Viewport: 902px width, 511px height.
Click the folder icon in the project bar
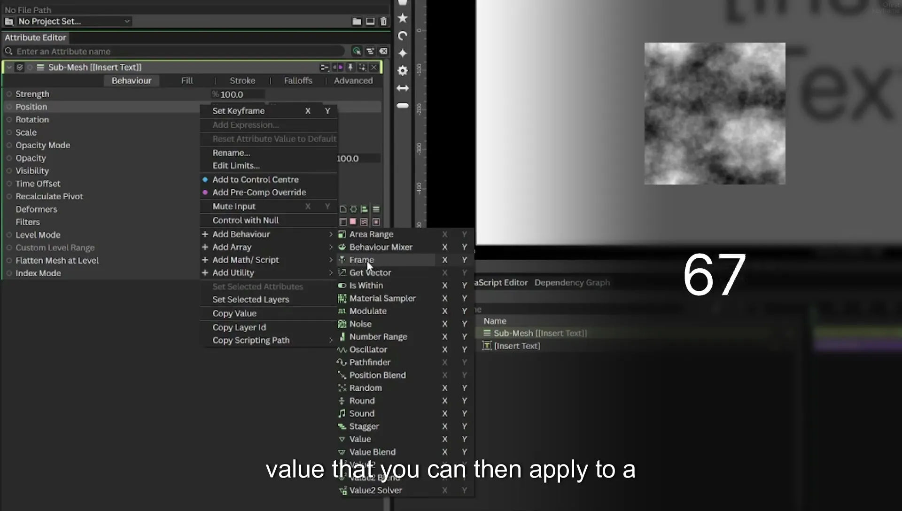[x=357, y=22]
